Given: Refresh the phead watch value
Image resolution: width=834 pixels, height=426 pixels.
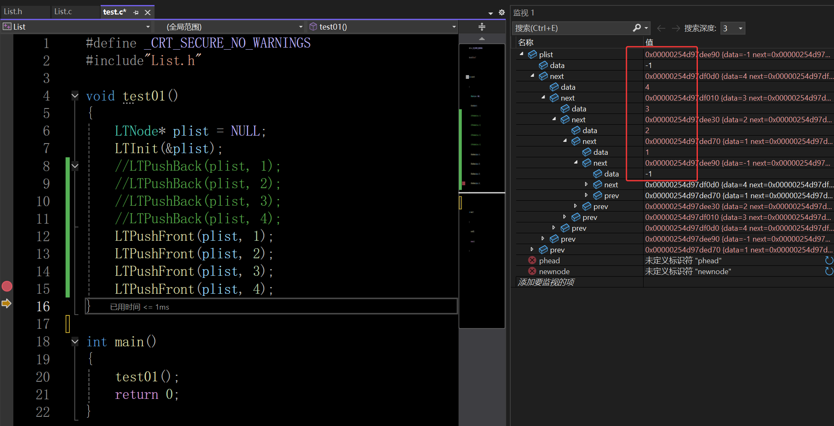Looking at the screenshot, I should click(829, 260).
